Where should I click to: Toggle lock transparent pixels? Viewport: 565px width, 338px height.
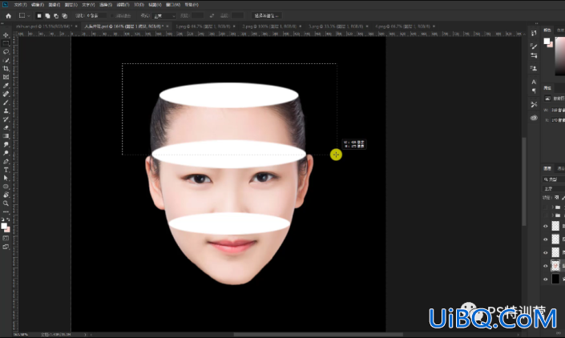pos(557,197)
